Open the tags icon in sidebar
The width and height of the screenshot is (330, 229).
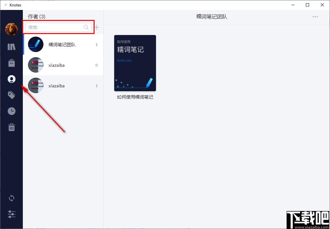click(11, 95)
